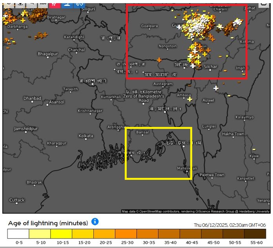273x248 pixels.
Task: Click the Bhagalpur city label
Action: (x=48, y=54)
